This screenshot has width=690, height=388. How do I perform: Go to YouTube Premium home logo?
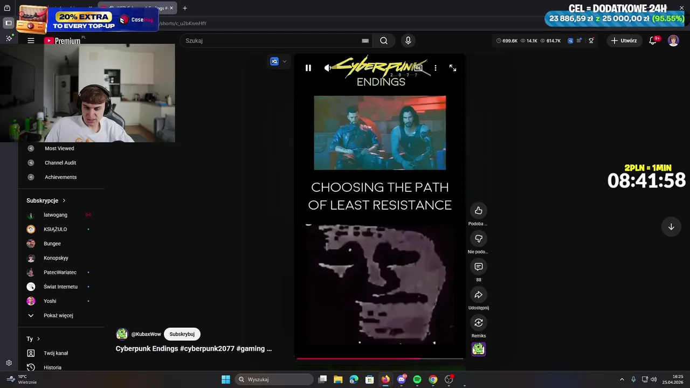[x=62, y=40]
